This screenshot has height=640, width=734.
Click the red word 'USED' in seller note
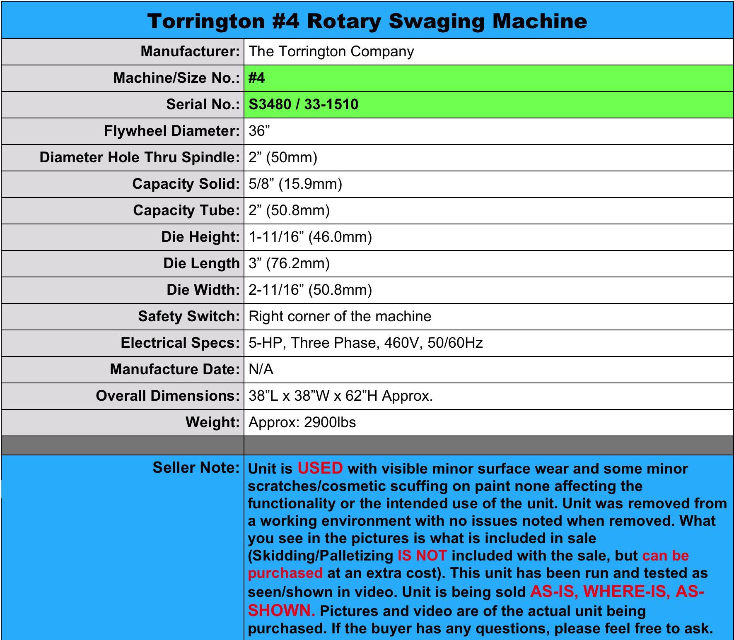(320, 468)
